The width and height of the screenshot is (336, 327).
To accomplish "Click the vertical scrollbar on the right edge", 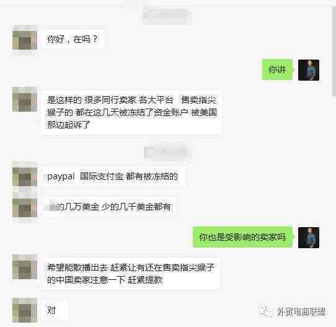I will click(334, 50).
